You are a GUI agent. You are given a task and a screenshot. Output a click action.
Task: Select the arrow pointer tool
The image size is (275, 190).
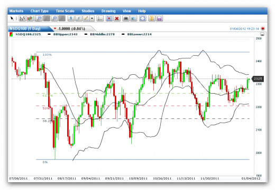click(12, 18)
